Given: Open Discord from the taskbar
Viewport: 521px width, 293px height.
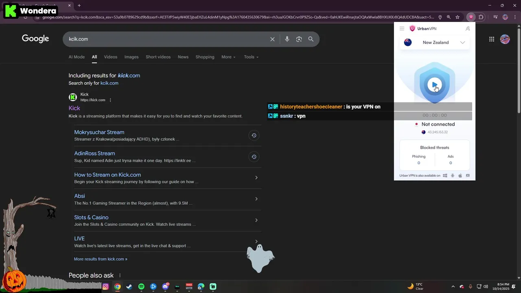Looking at the screenshot, I should coord(165,286).
